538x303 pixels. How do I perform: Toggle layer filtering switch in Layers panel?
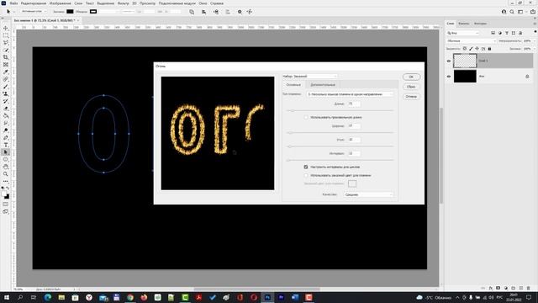coord(535,32)
